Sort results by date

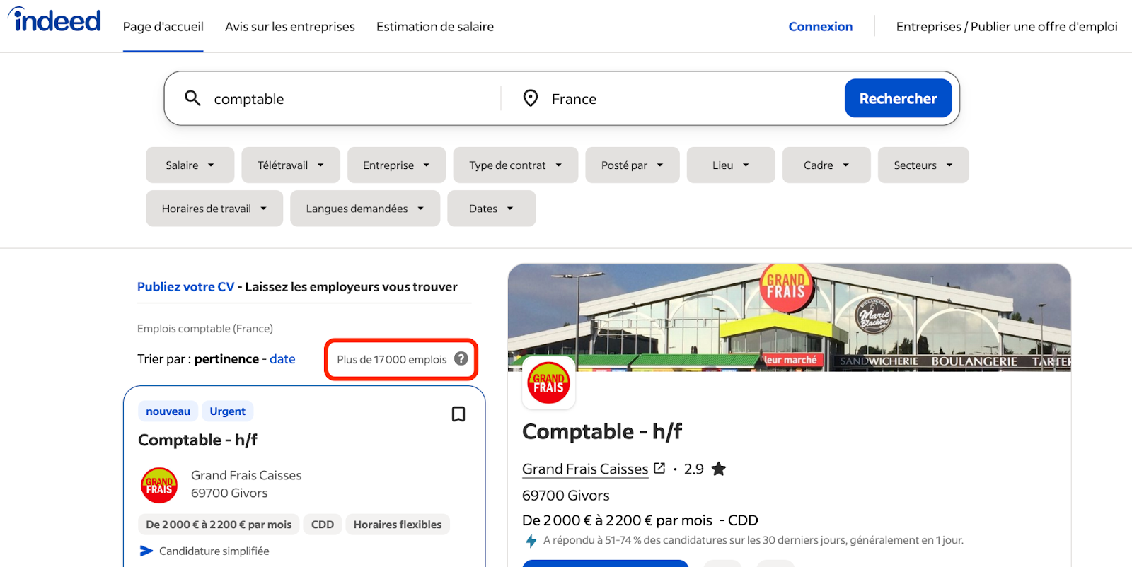[282, 359]
